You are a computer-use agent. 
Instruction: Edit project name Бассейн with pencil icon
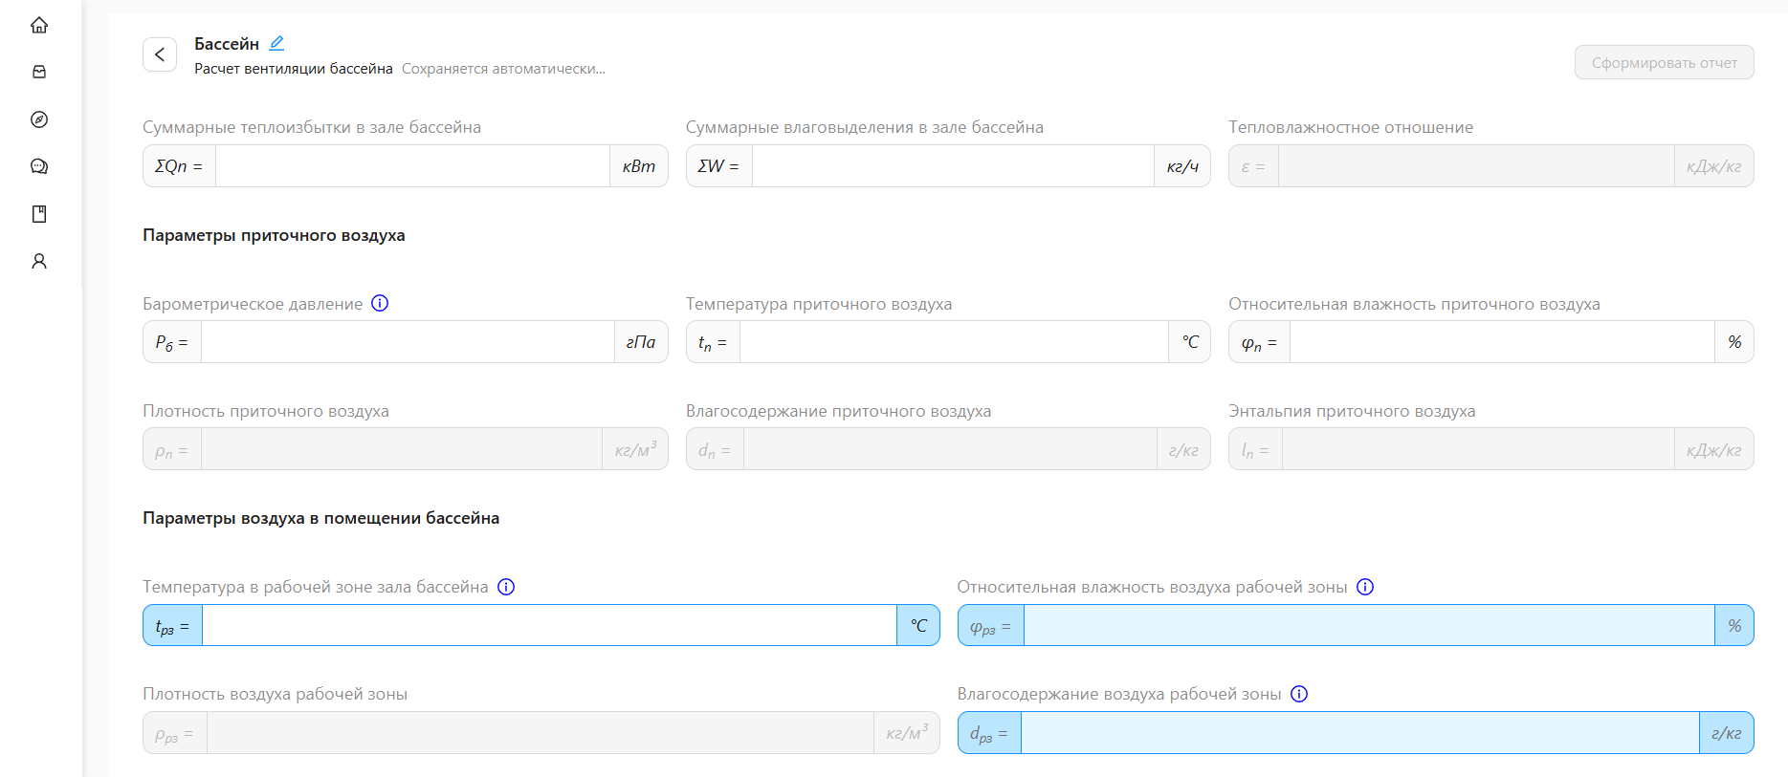click(x=276, y=43)
